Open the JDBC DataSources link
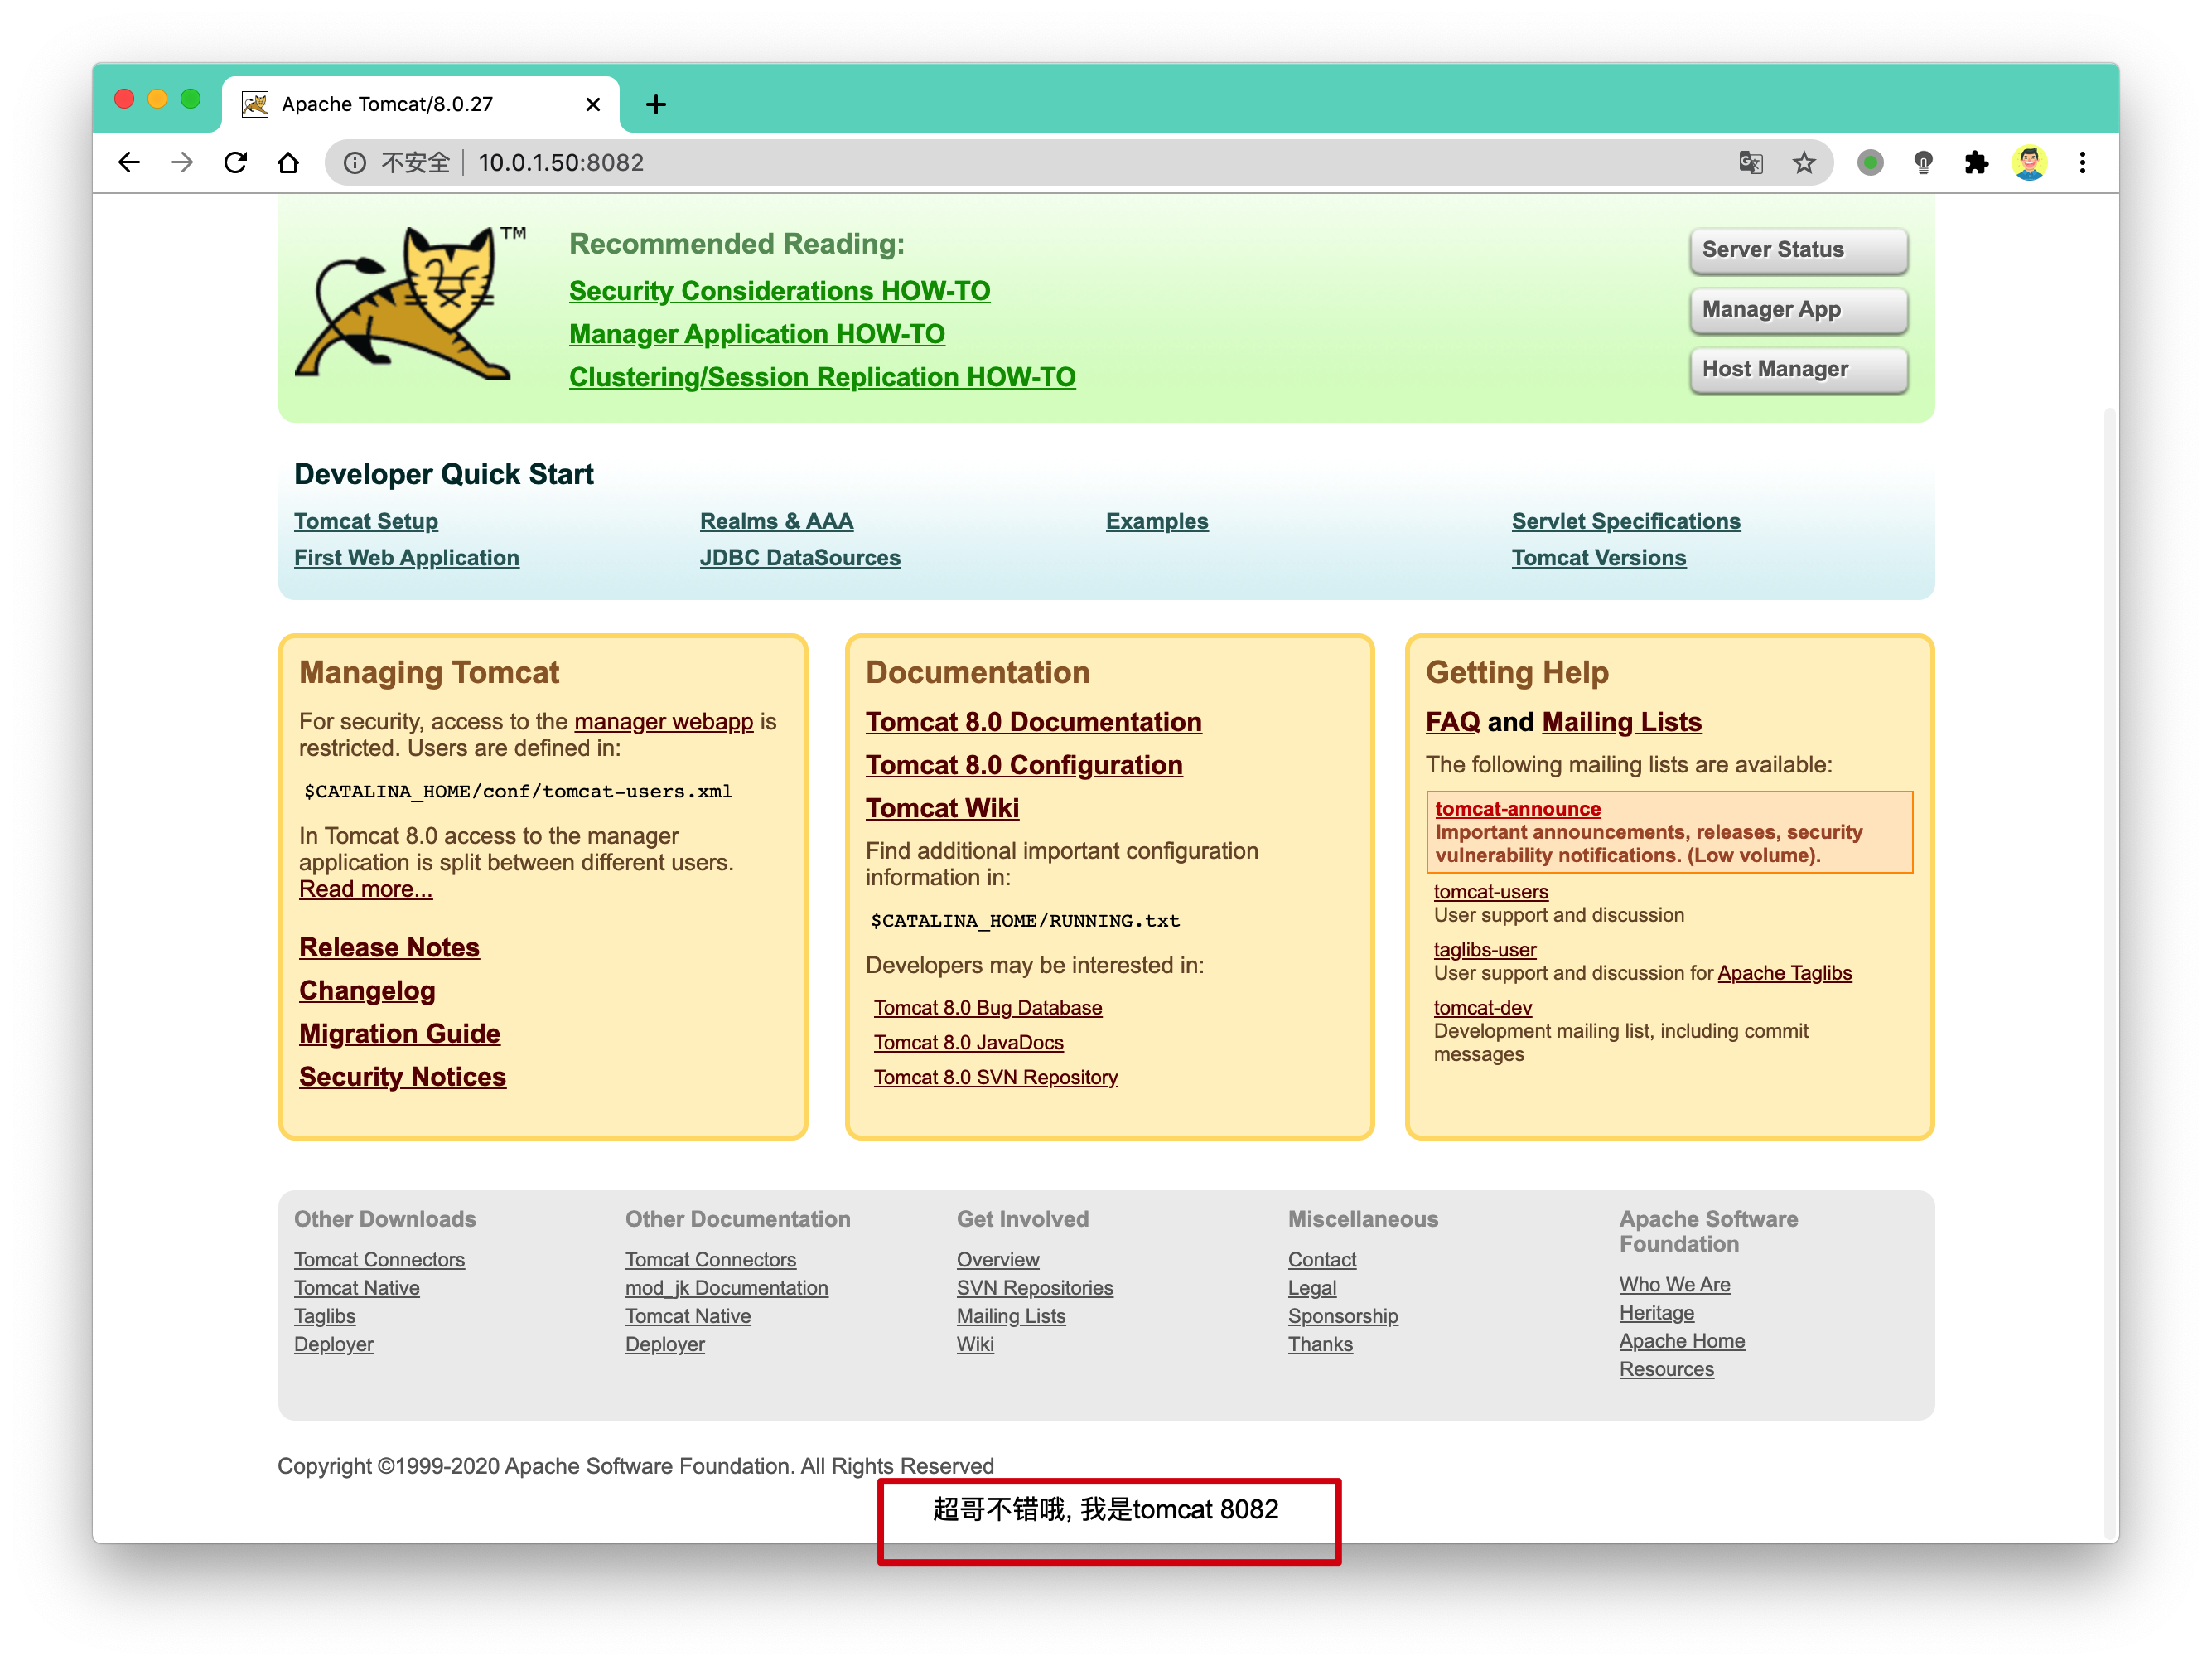2212x1666 pixels. pos(800,557)
